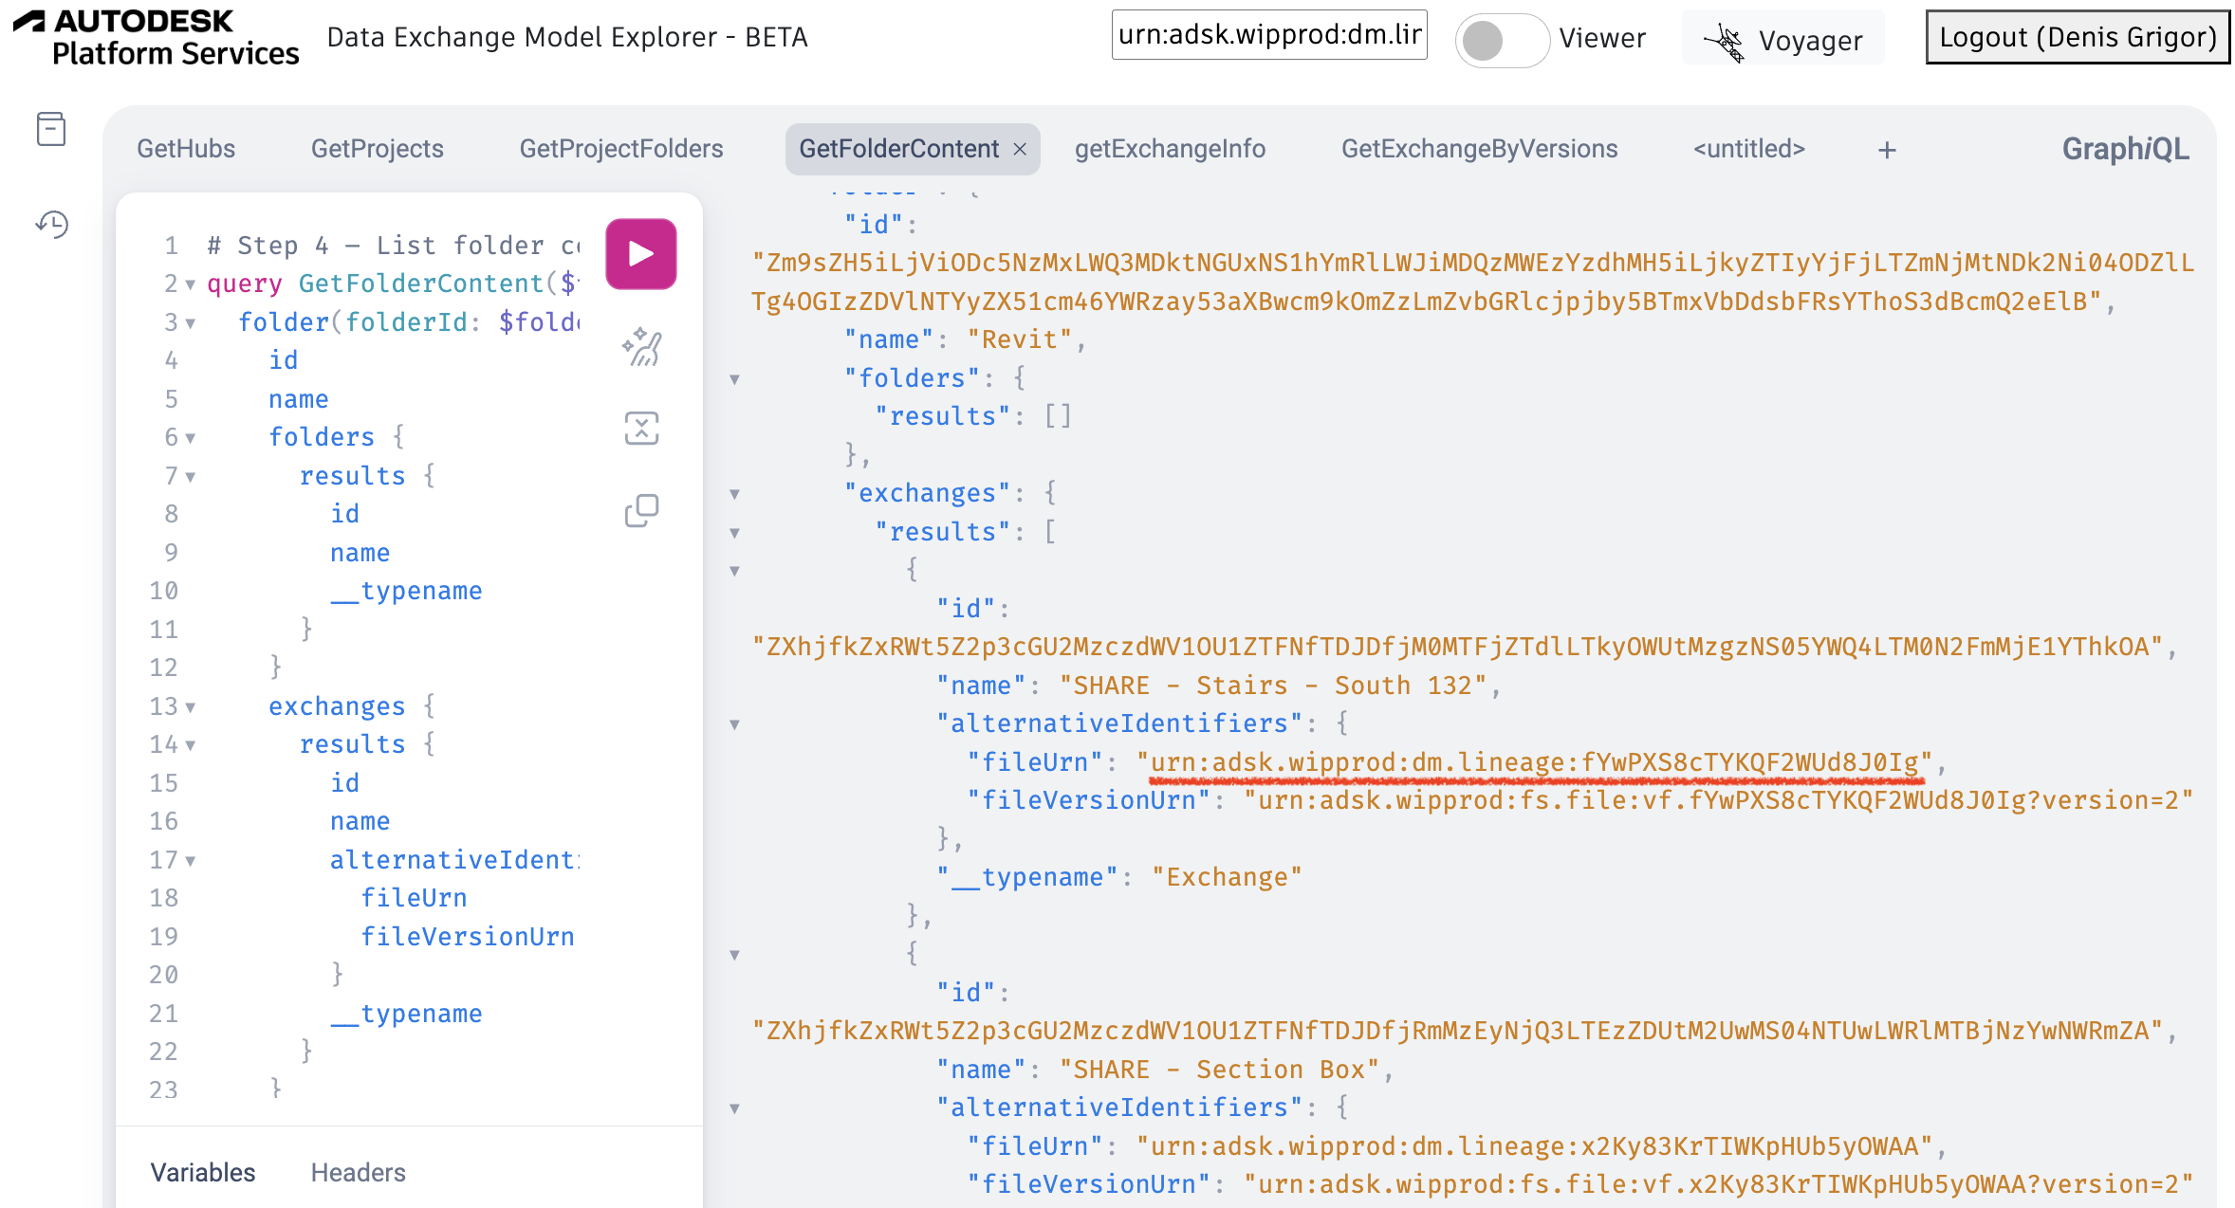Screen dimensions: 2235x1208
Task: Collapse query line 2 fold arrow
Action: pos(191,284)
